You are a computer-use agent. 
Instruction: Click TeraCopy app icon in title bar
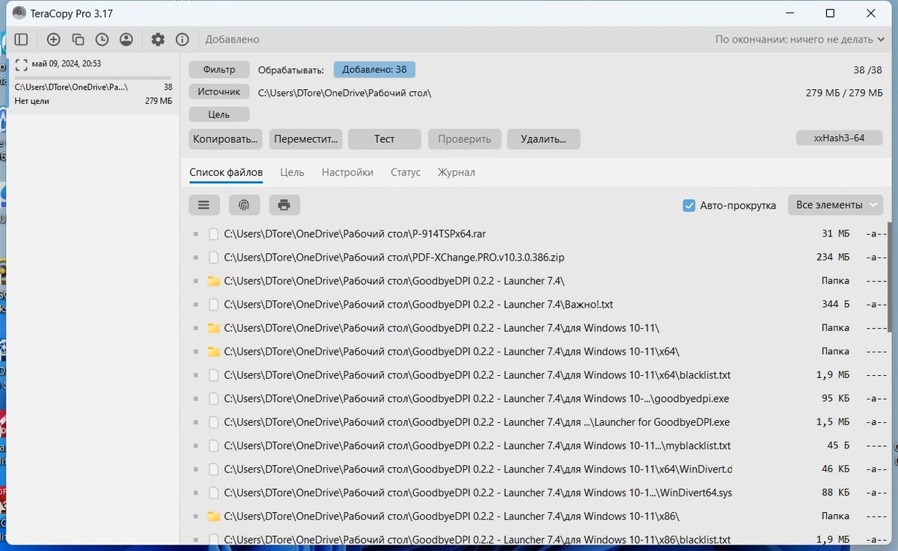[x=19, y=13]
